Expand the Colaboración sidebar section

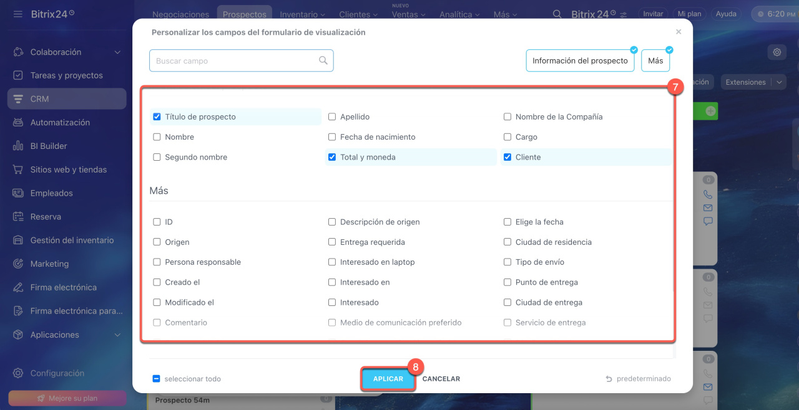point(117,52)
